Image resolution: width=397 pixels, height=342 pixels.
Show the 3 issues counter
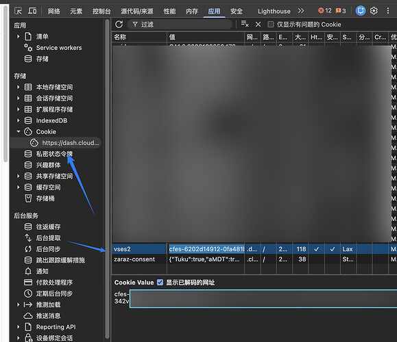coord(341,11)
